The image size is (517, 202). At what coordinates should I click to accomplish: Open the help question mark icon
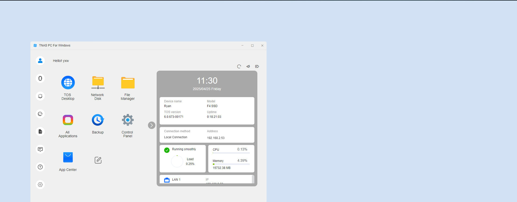(40, 167)
